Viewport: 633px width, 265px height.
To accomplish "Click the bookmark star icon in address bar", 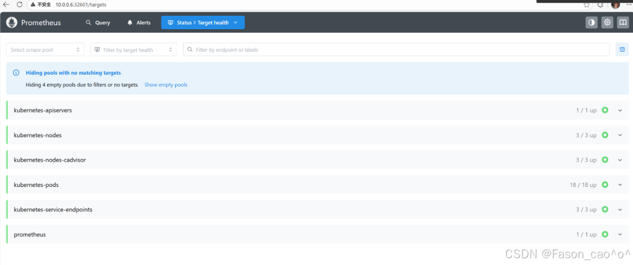I will point(586,5).
